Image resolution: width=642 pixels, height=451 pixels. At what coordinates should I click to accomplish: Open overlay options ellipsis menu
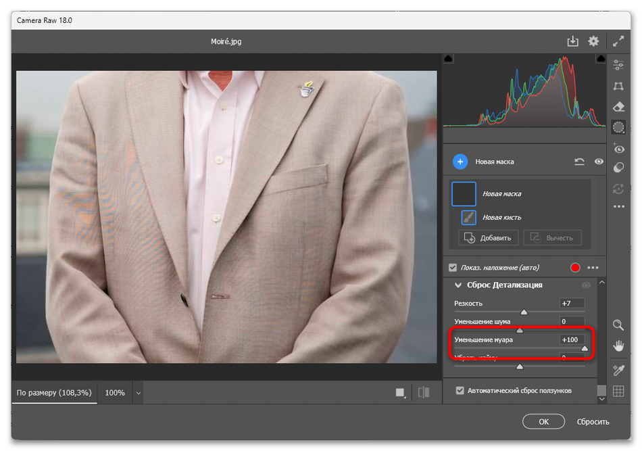(x=593, y=268)
